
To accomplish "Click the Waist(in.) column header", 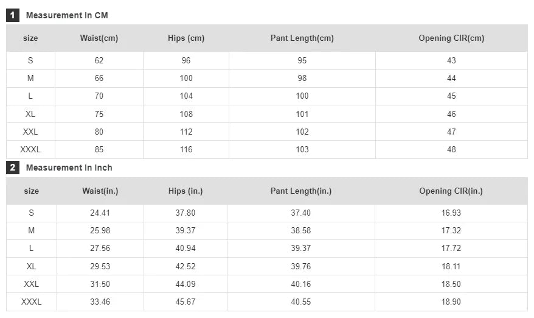I will [100, 191].
